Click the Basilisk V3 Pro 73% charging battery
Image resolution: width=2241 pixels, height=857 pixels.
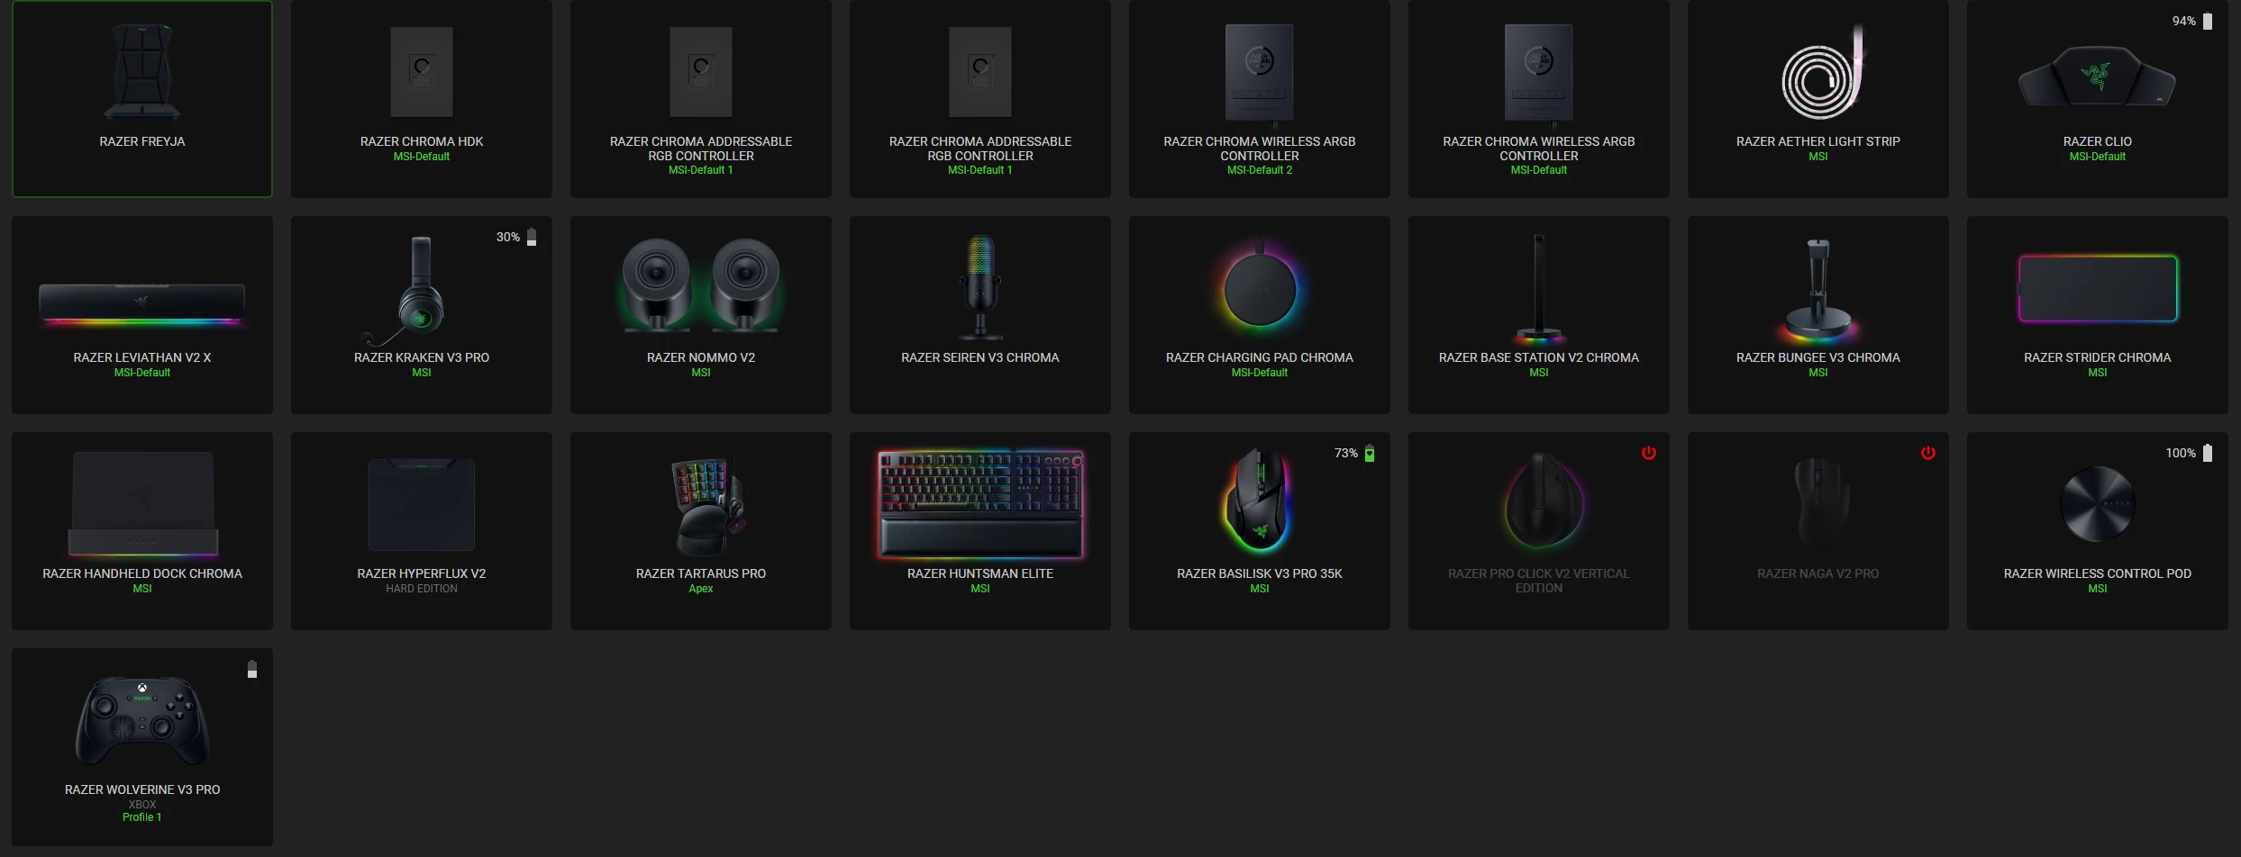tap(1370, 454)
